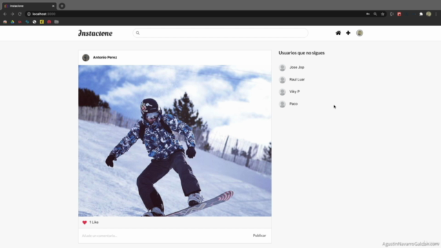Click the "Usuarios que no sigues" heading

302,53
